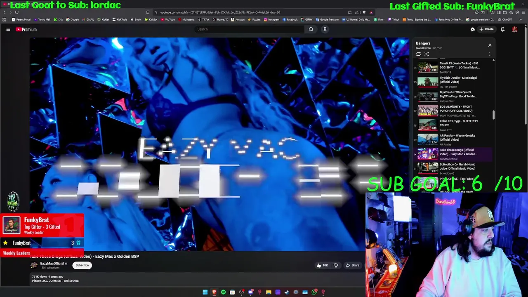
Task: Open Spotify from taskbar
Action: (x=223, y=292)
